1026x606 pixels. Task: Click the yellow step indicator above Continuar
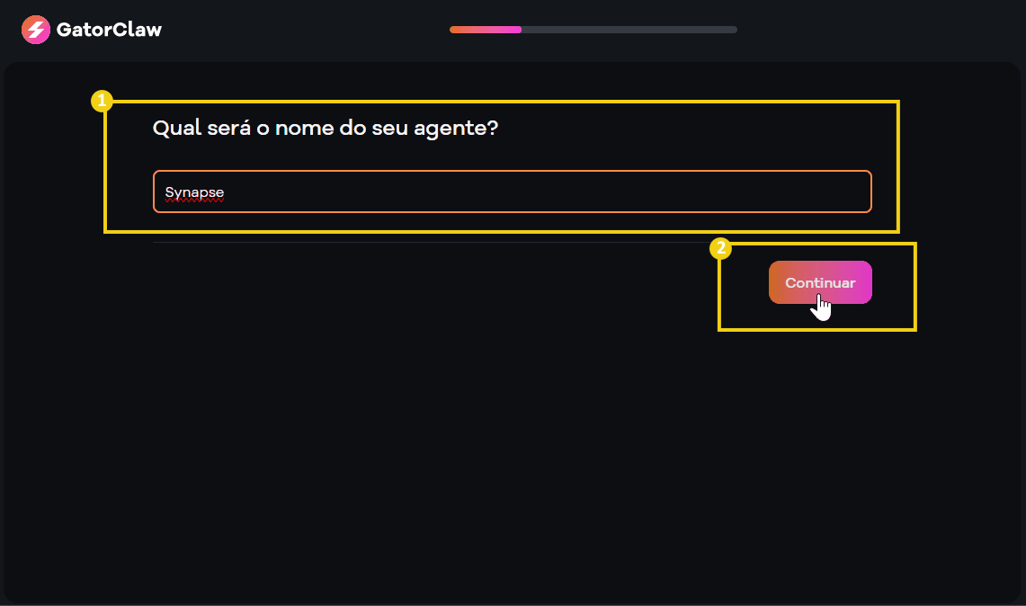coord(720,249)
